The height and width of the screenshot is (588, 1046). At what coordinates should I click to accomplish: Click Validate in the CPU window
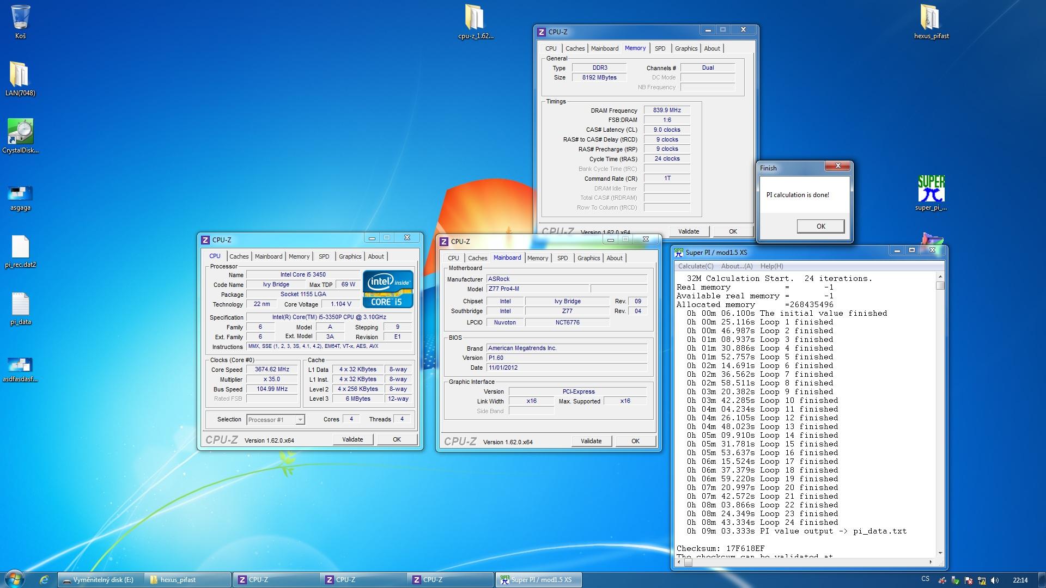tap(352, 439)
